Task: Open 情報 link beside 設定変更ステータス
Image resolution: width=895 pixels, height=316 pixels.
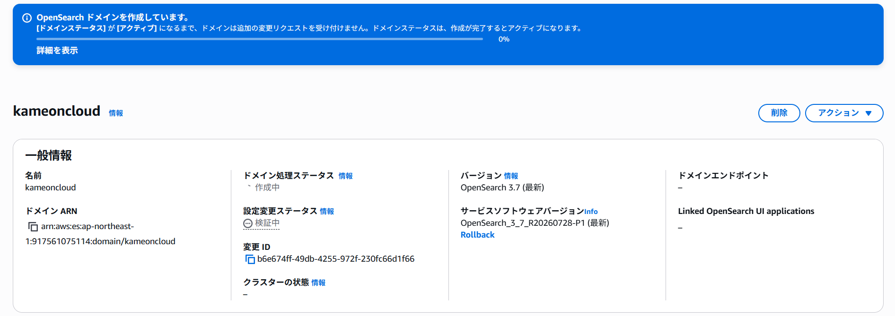Action: coord(327,211)
